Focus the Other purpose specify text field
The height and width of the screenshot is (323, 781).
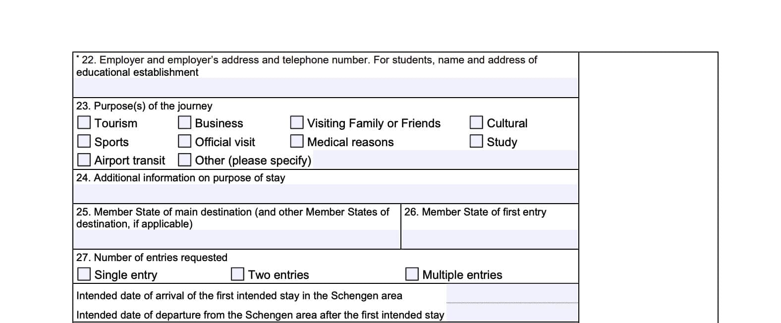[445, 160]
